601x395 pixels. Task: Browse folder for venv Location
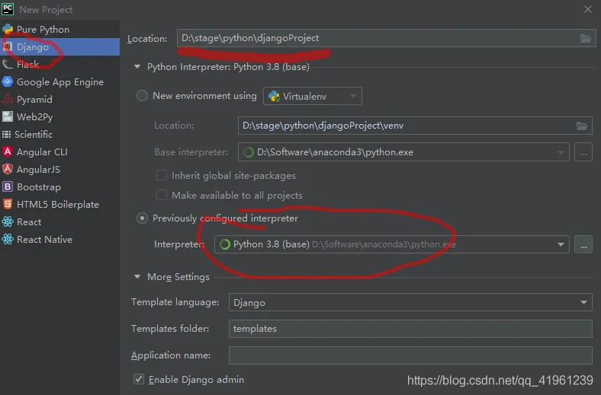[582, 126]
